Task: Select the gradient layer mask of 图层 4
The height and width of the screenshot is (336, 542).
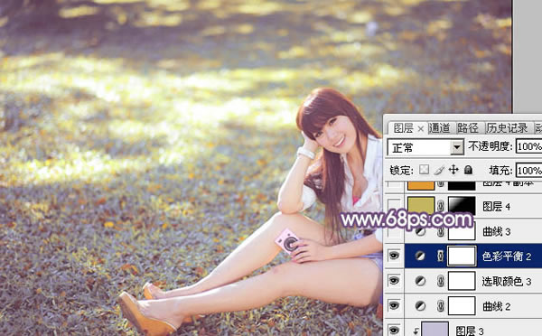Action: pos(462,206)
